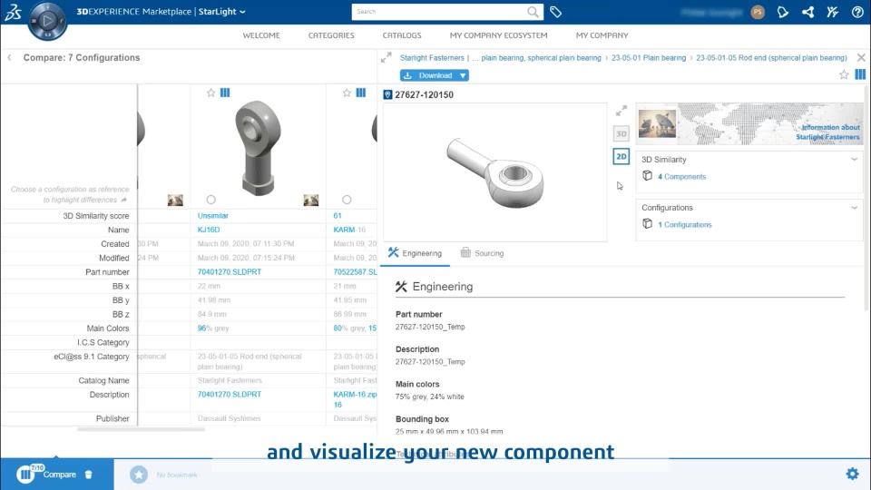Switch to the Sourcing tab
Screen dimensions: 871x490
coord(482,253)
